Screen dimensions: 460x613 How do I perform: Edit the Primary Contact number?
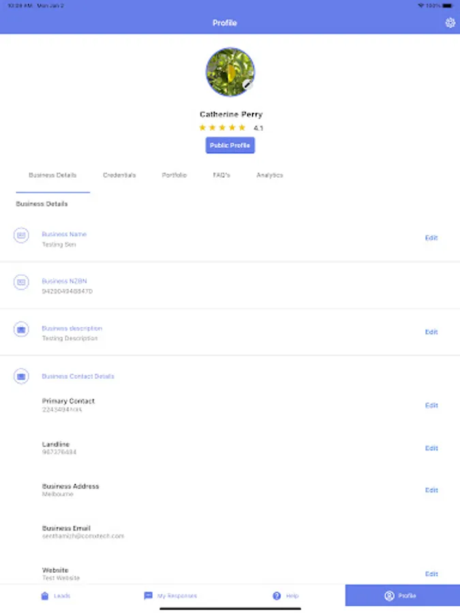coord(431,405)
